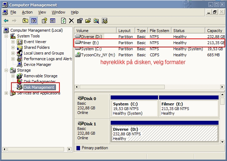The height and width of the screenshot is (161, 227).
Task: Click the Removable Storage icon
Action: (x=20, y=76)
